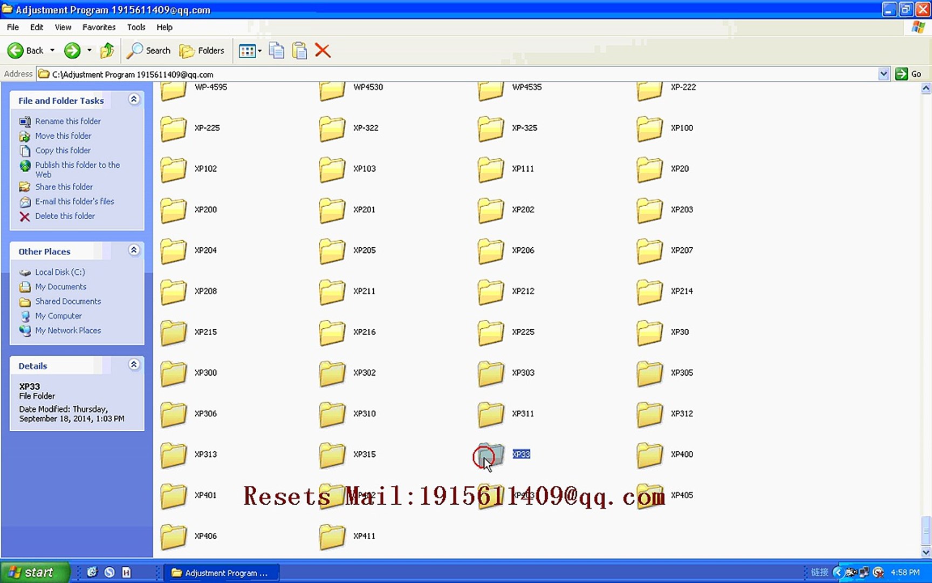Click the scrollbar down arrow

(926, 552)
